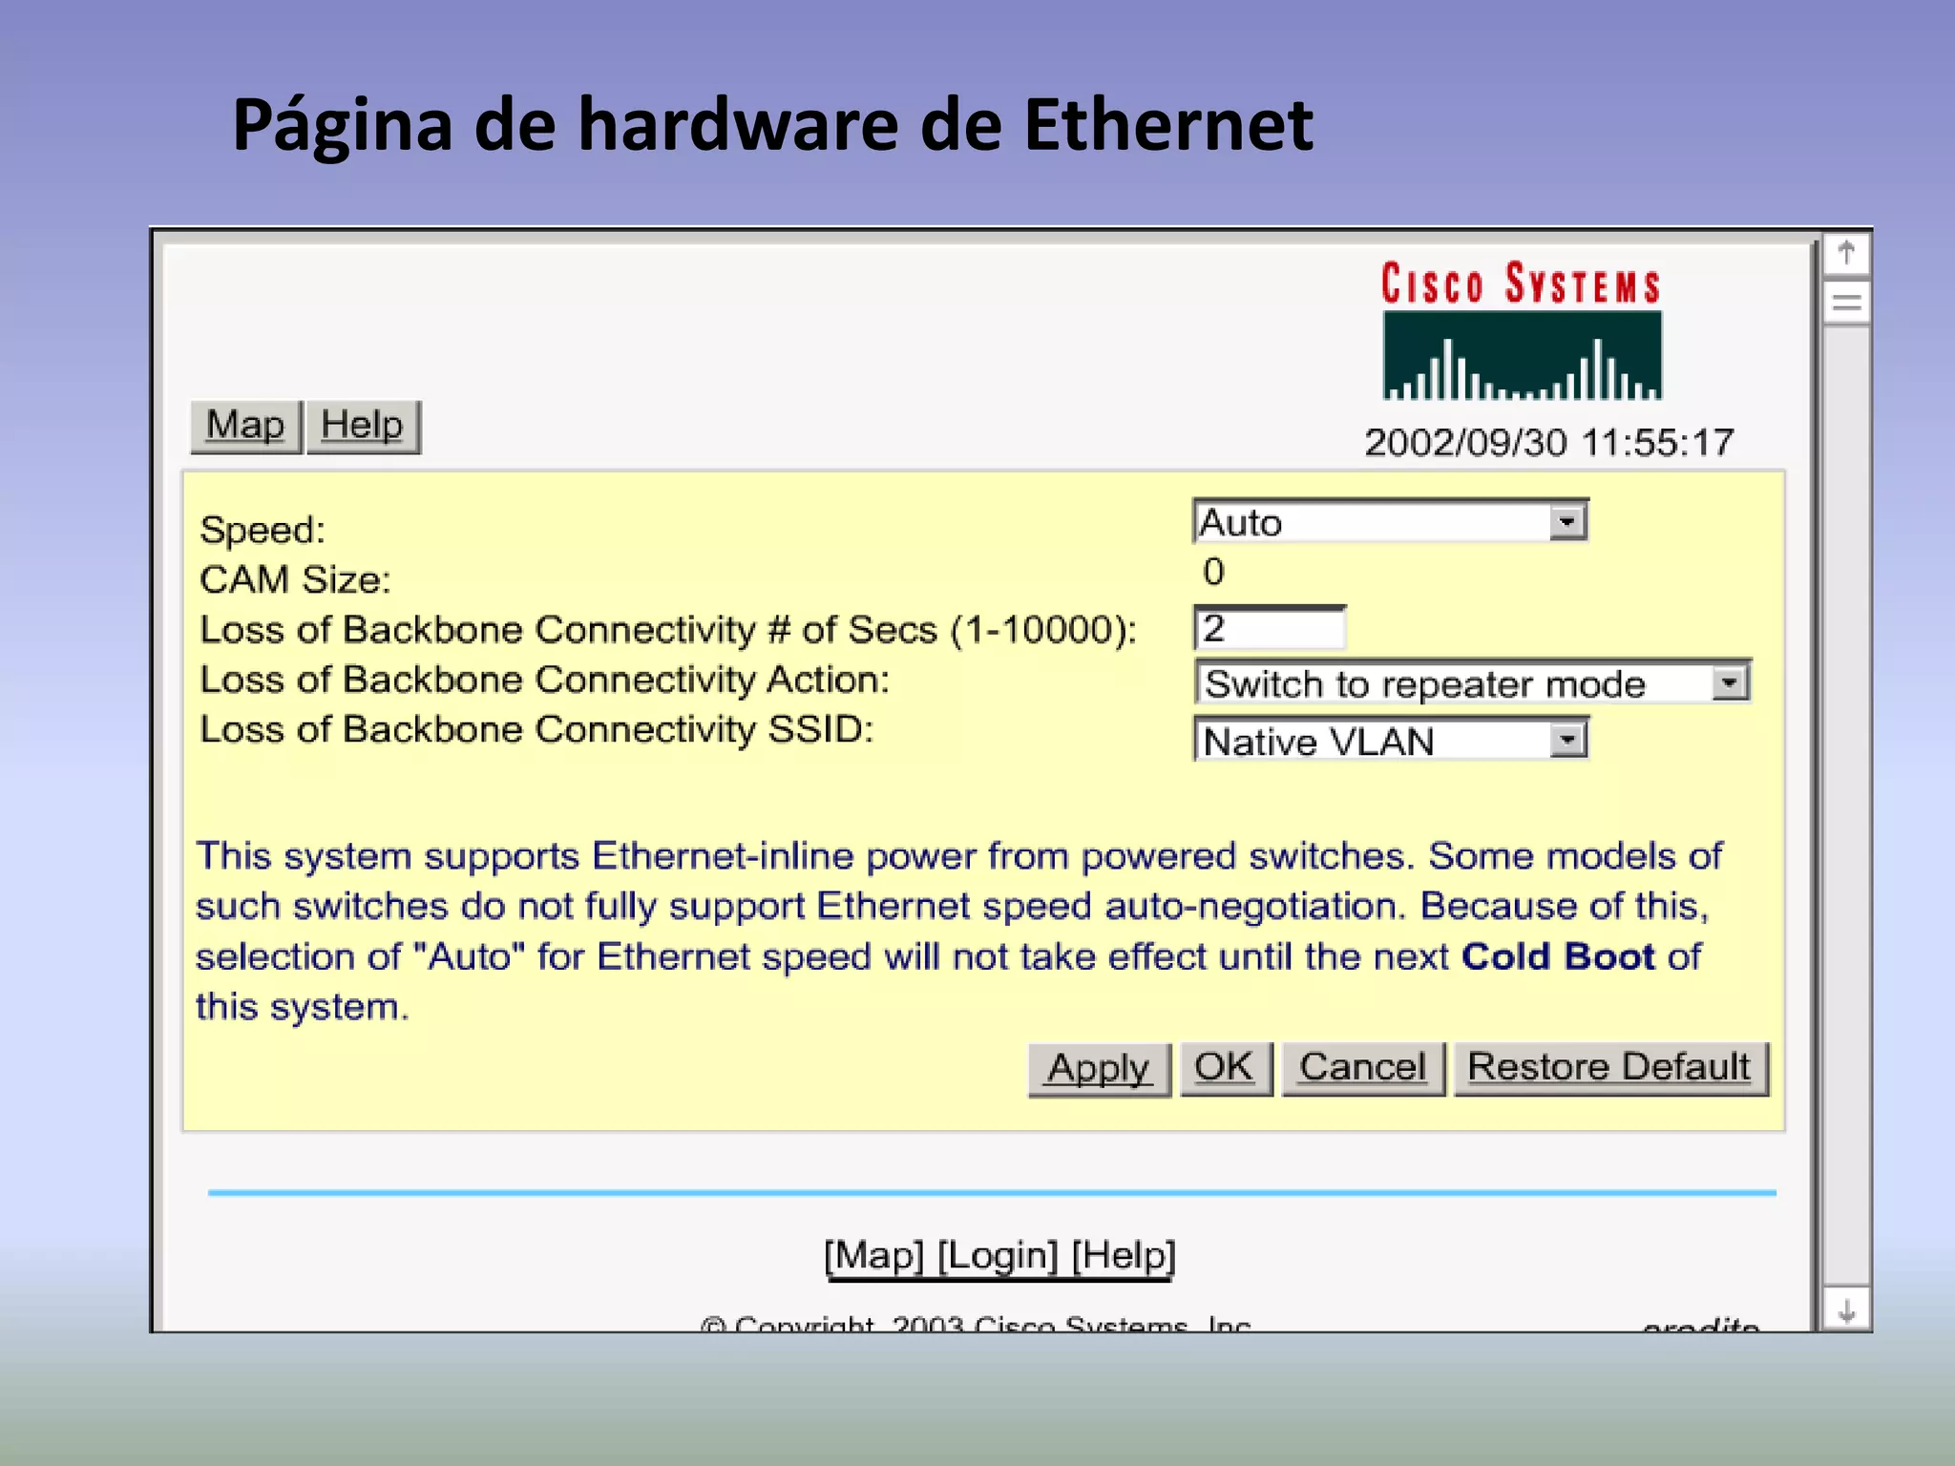Click the OK button
The height and width of the screenshot is (1466, 1955).
pos(1226,1068)
